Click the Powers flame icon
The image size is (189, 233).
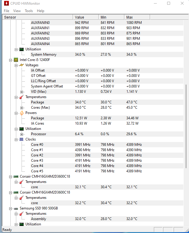(x=22, y=113)
